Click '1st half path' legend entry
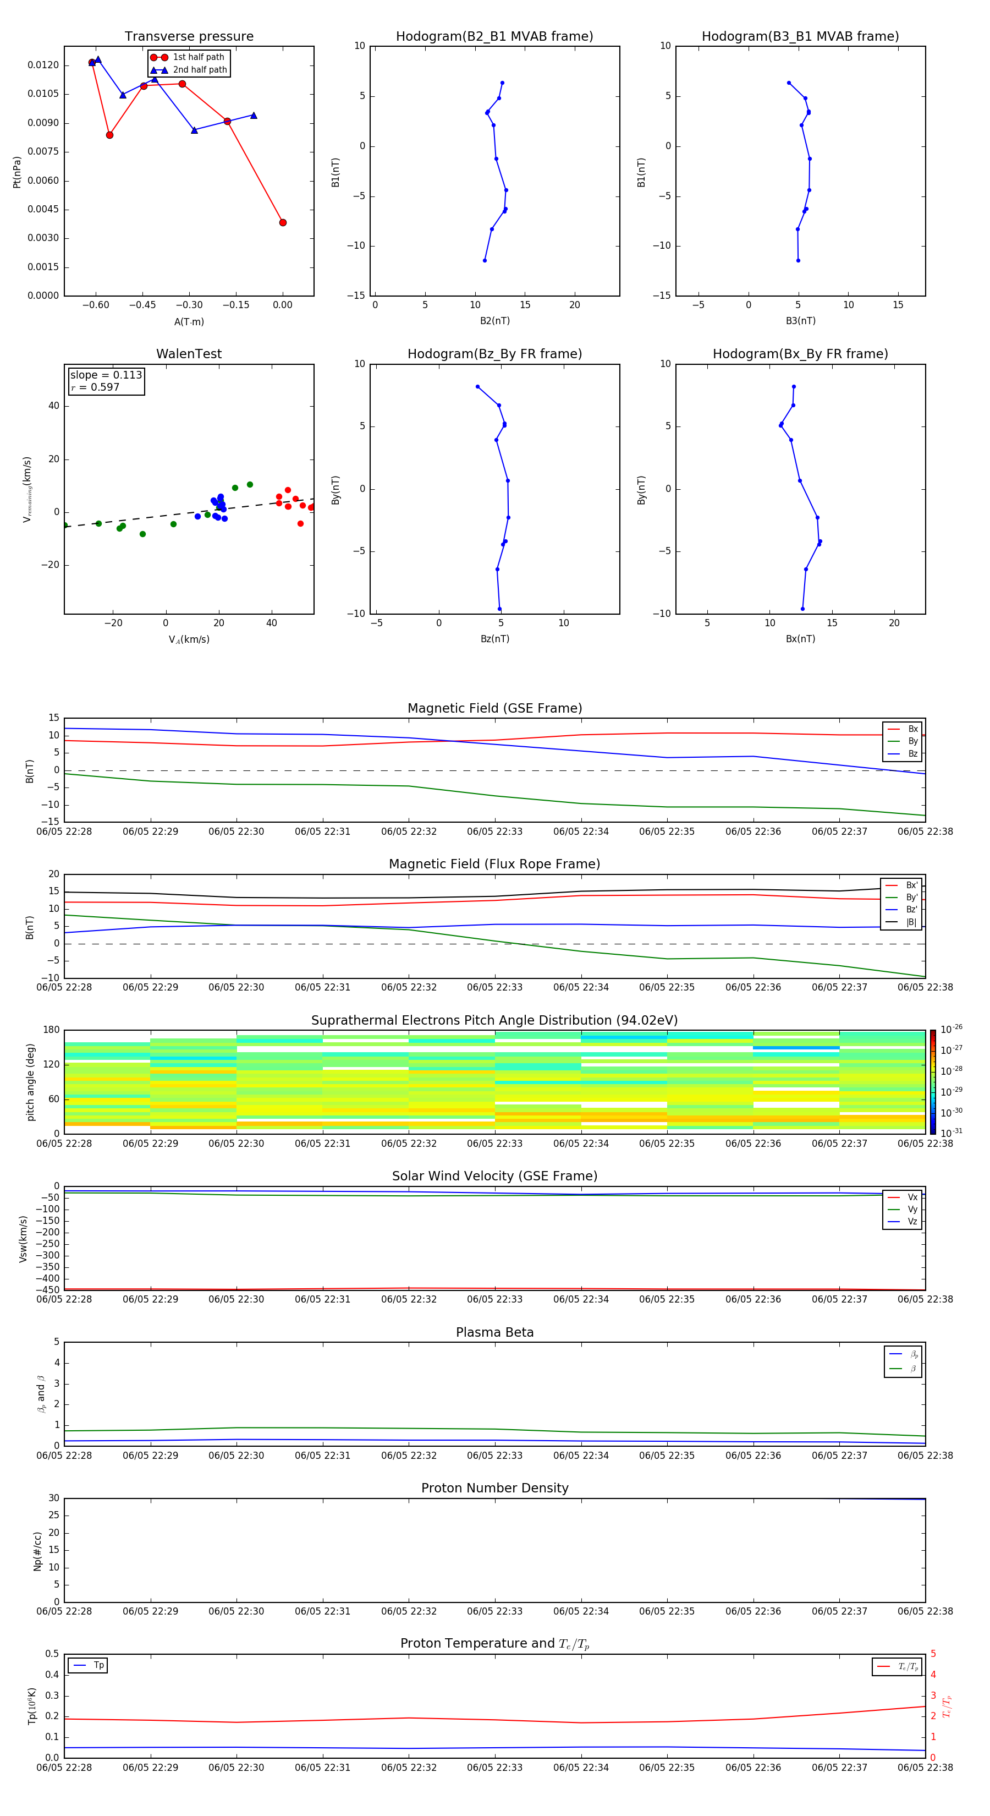This screenshot has width=990, height=1816. pyautogui.click(x=188, y=57)
